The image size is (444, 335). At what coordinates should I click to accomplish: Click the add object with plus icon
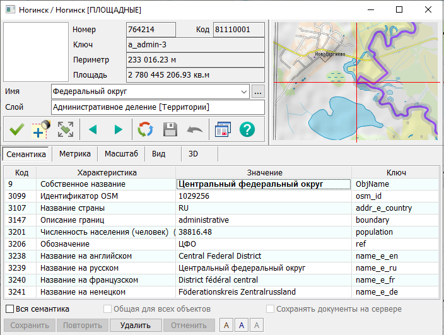pyautogui.click(x=41, y=130)
